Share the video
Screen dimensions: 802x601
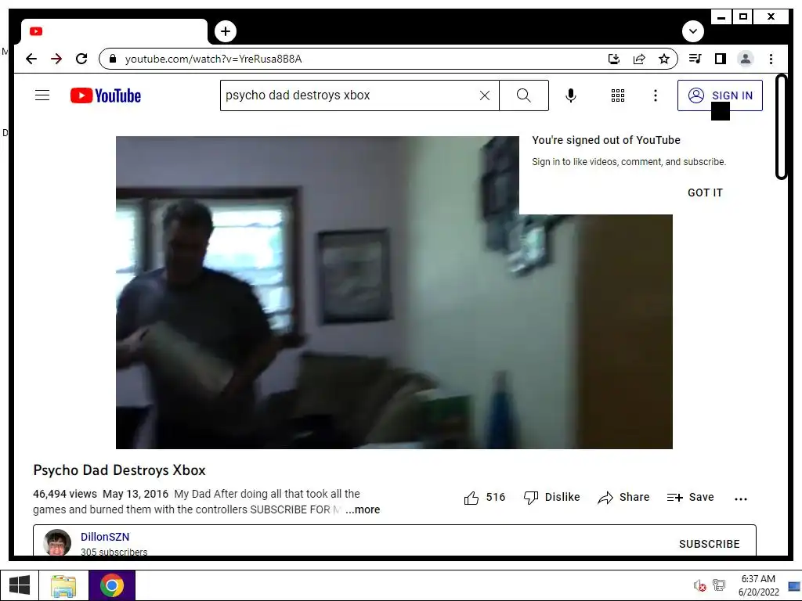tap(623, 497)
